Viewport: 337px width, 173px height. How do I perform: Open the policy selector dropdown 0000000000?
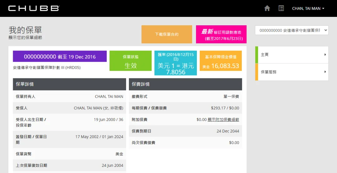[292, 30]
